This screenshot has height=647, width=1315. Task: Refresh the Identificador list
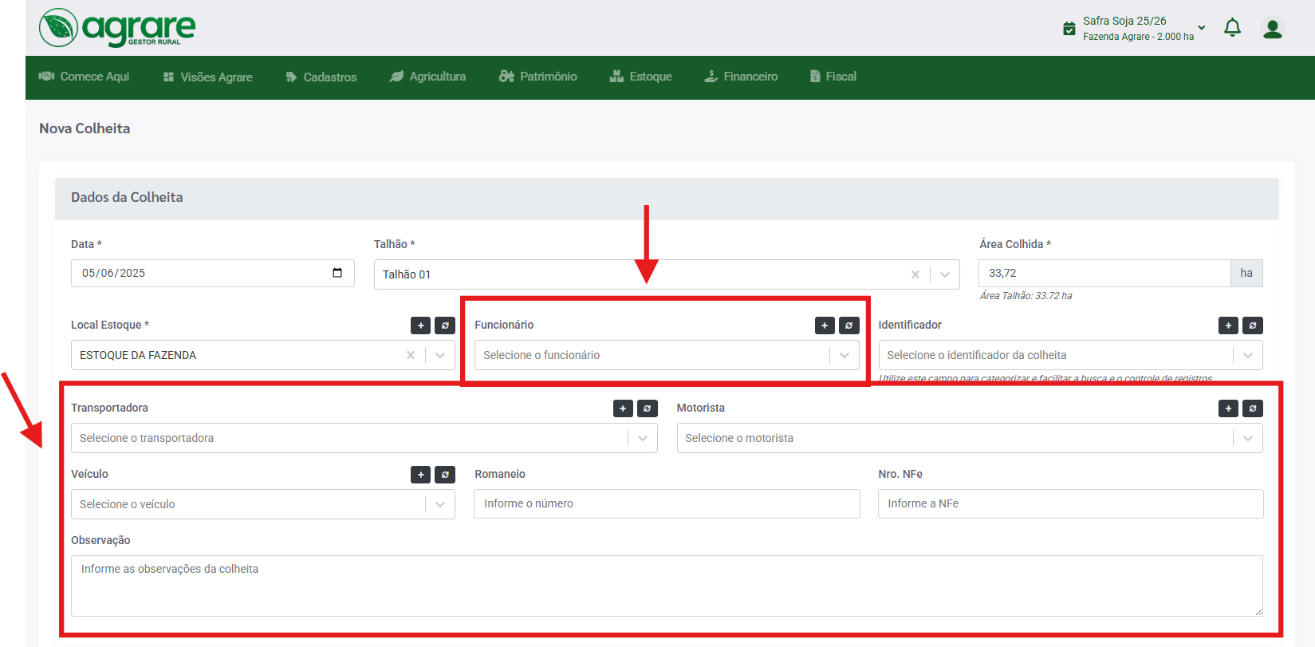1253,325
